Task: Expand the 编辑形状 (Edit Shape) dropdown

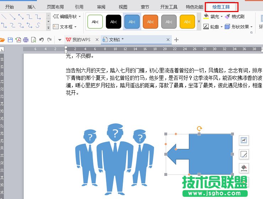Action: [x=80, y=17]
